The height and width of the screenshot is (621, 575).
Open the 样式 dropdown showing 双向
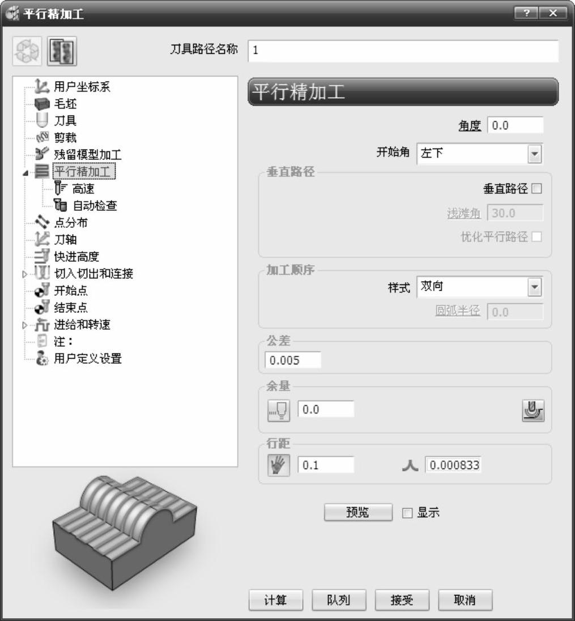pyautogui.click(x=480, y=287)
